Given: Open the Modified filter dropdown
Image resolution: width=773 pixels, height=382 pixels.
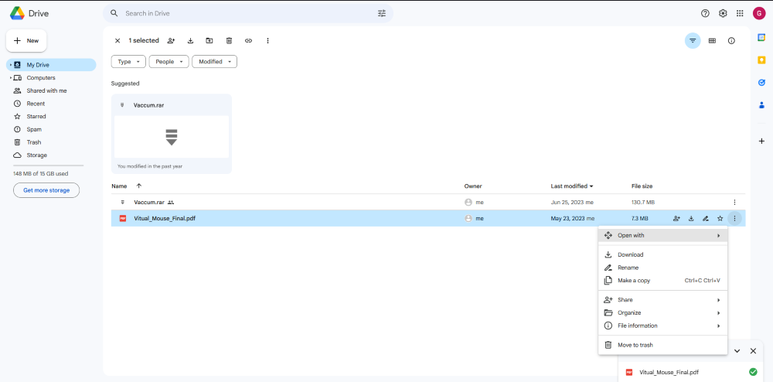Looking at the screenshot, I should pyautogui.click(x=214, y=62).
